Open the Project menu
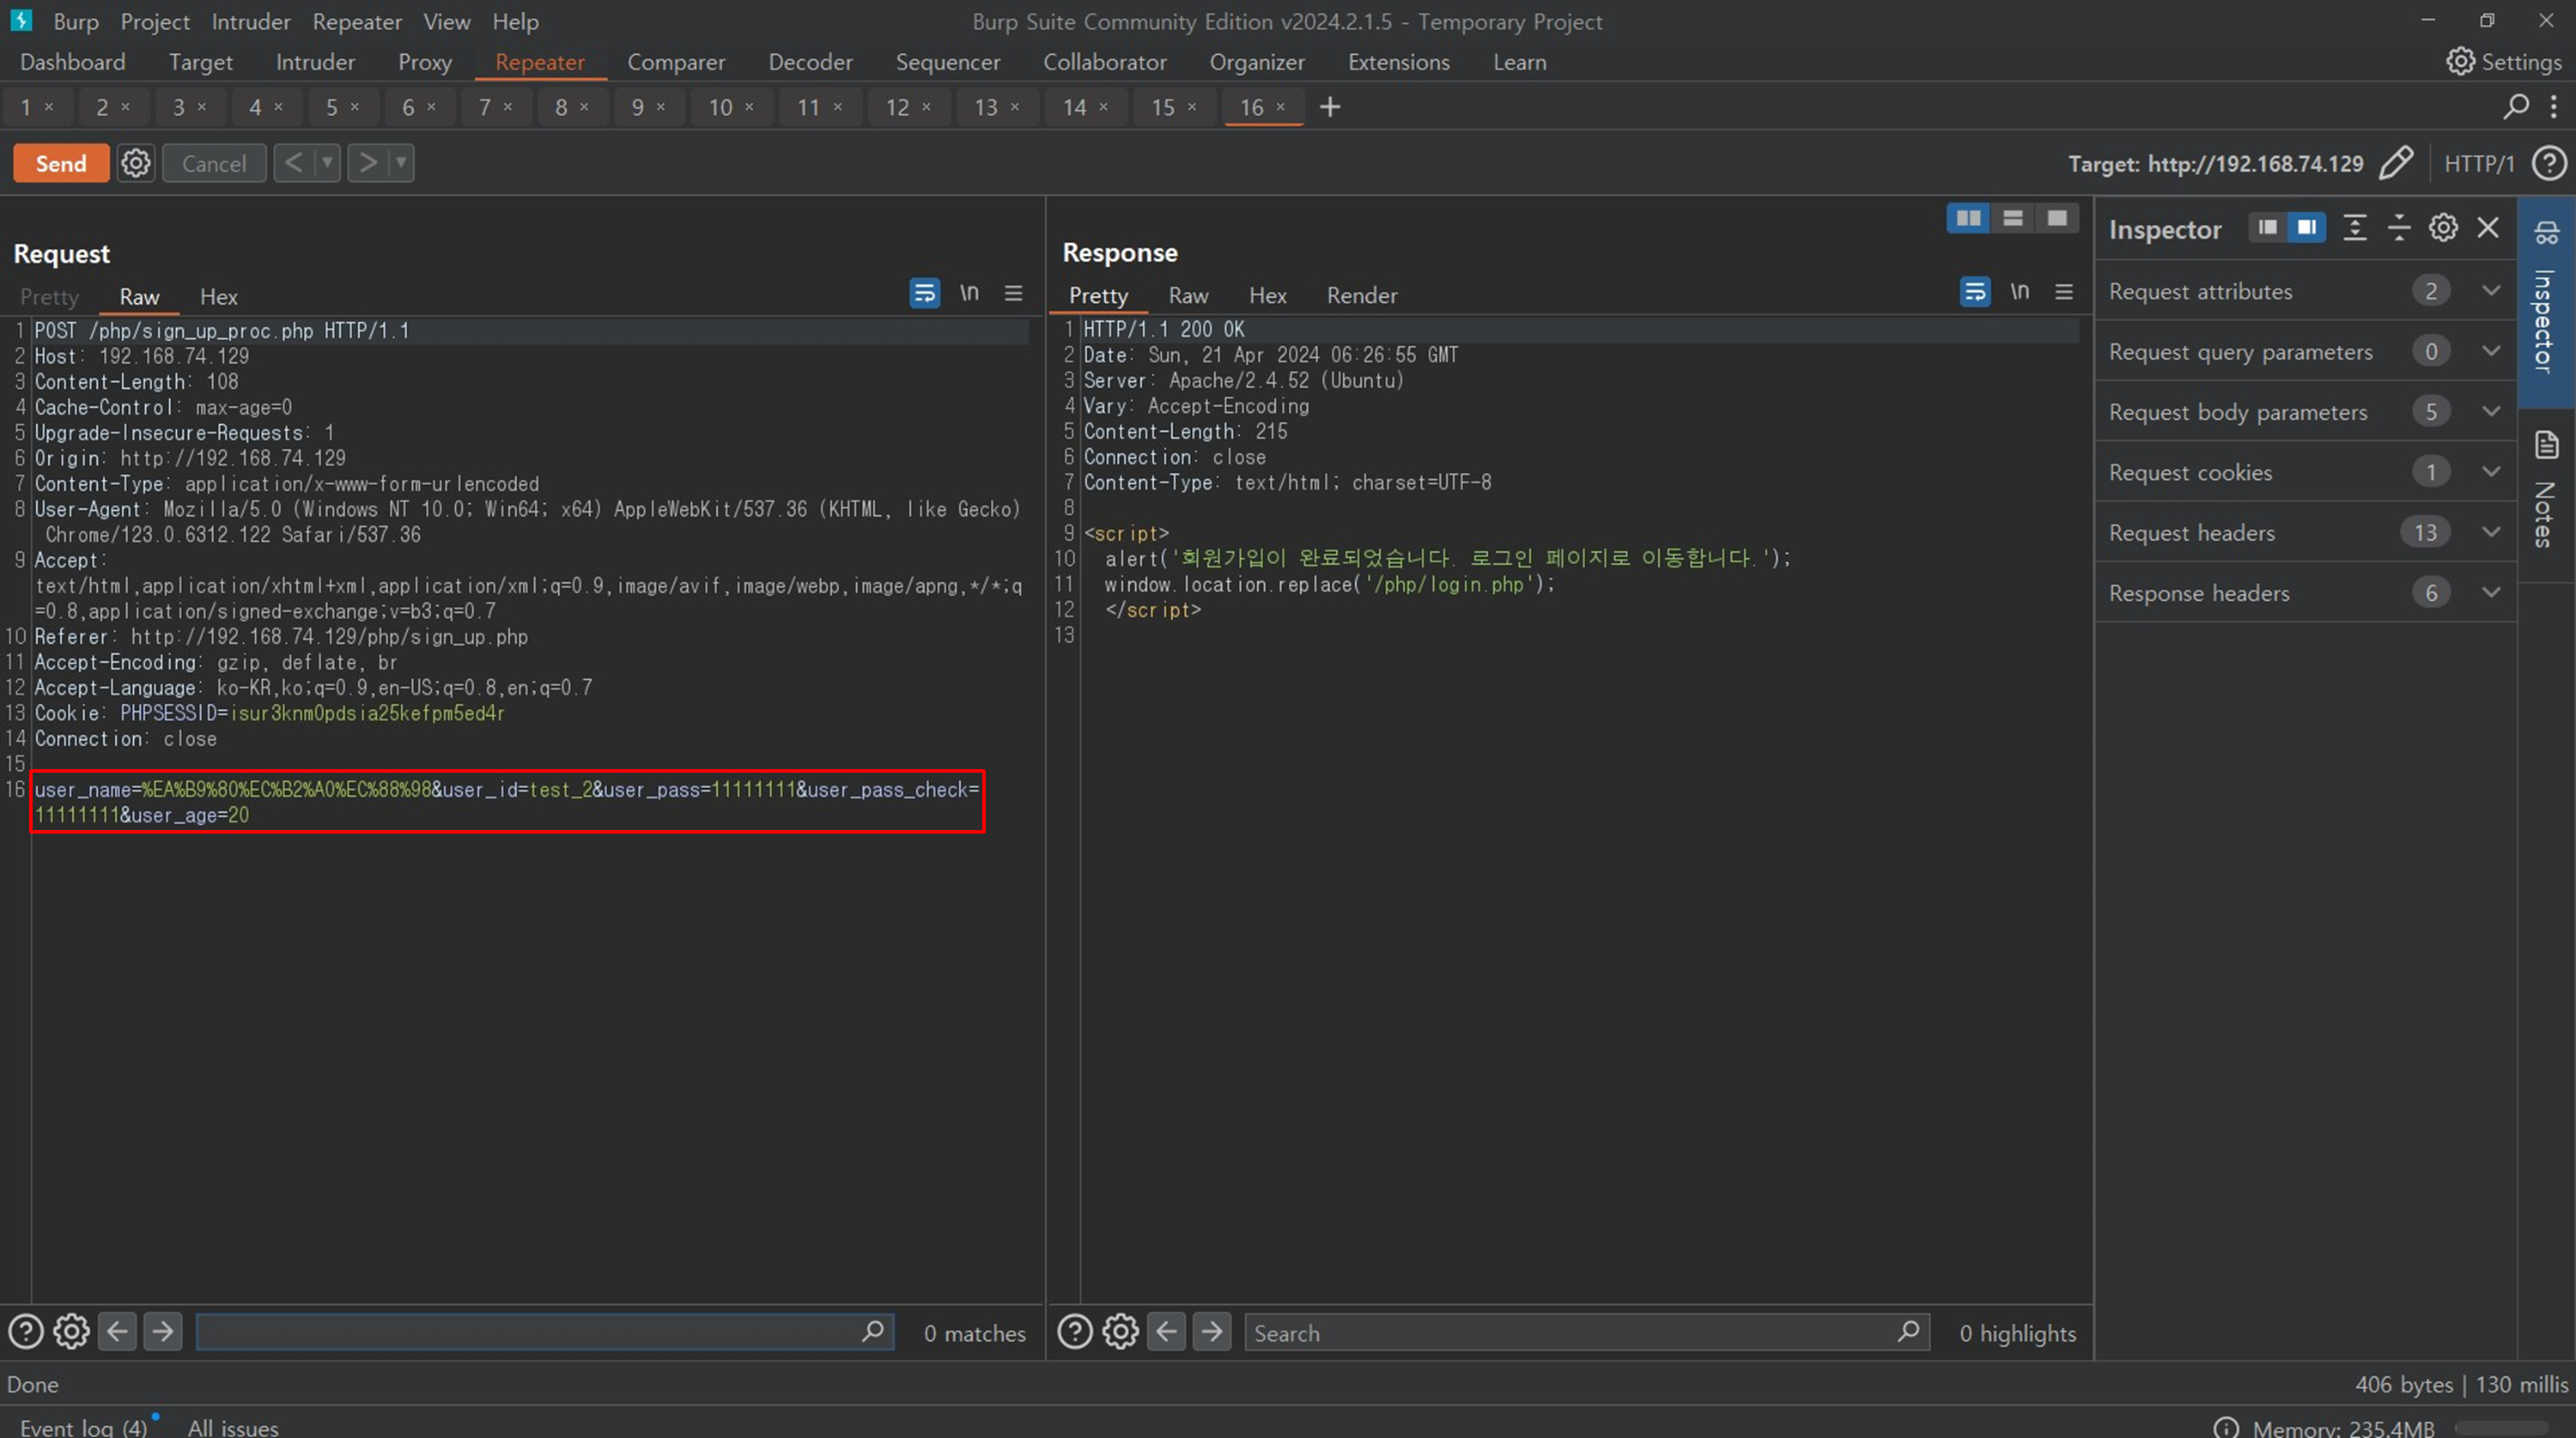 [155, 21]
